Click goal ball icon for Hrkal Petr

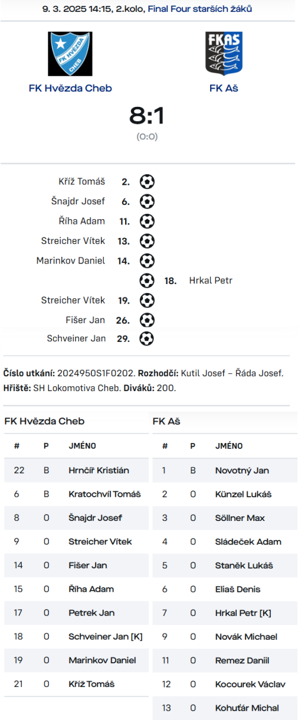147,281
